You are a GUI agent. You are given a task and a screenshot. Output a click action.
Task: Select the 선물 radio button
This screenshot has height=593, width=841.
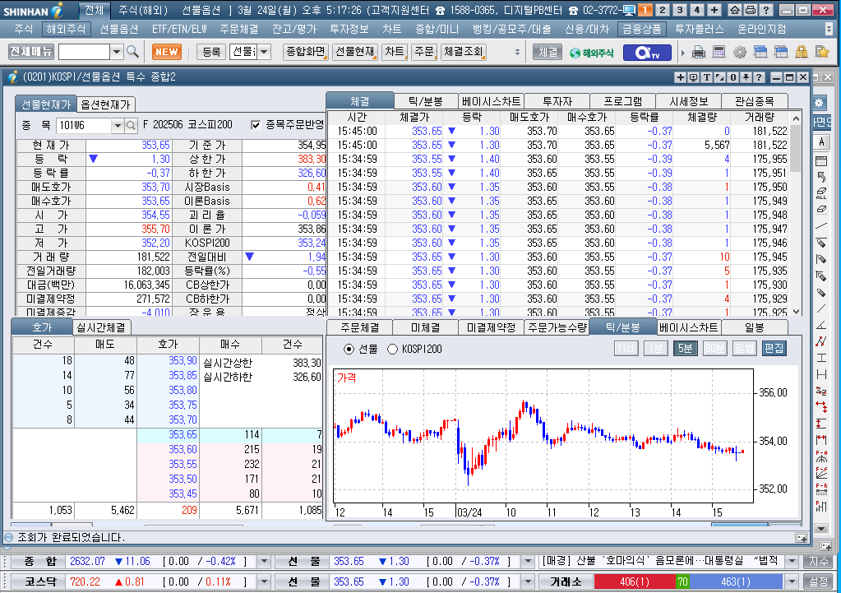(x=349, y=350)
